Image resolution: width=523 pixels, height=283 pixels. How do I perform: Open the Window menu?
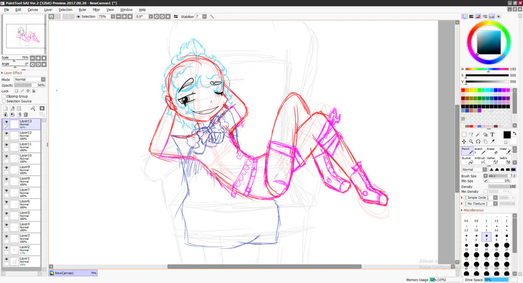click(126, 10)
